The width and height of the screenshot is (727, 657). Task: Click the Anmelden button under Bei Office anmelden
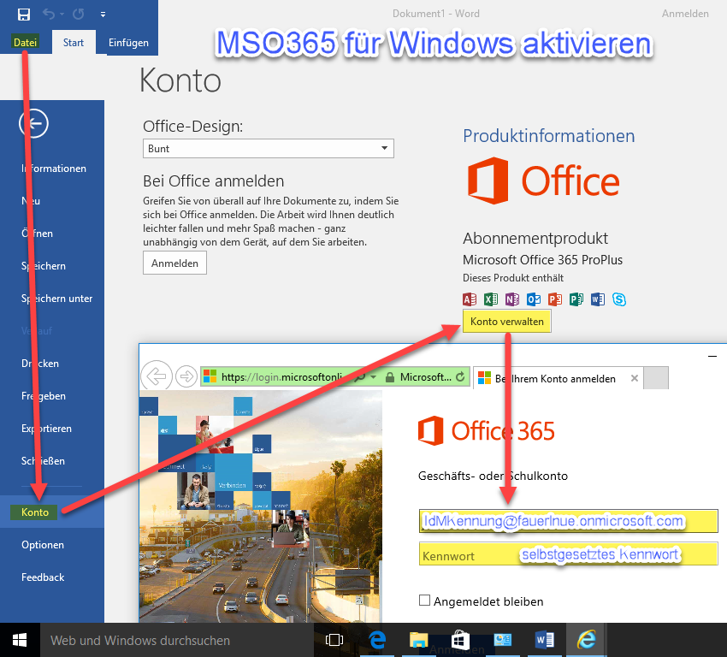coord(174,263)
